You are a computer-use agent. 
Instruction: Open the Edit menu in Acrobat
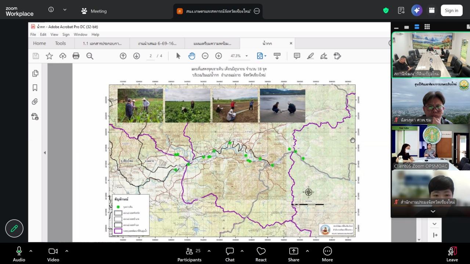point(43,34)
